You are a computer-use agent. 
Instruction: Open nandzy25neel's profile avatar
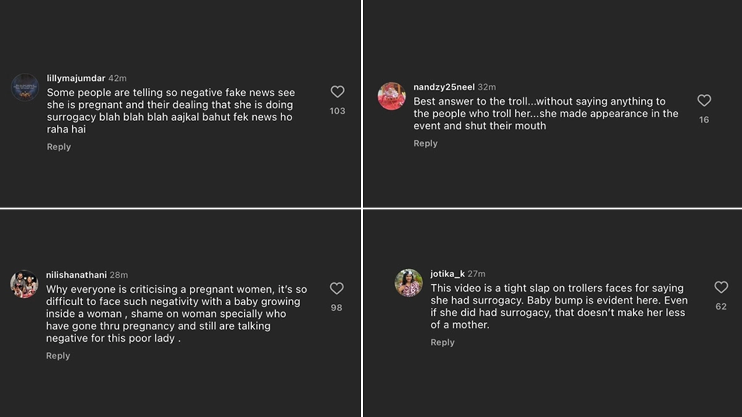pyautogui.click(x=391, y=96)
